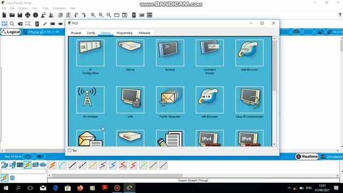Pick the Console light-blue cable
Viewport: 343px width, 193px height.
click(63, 165)
